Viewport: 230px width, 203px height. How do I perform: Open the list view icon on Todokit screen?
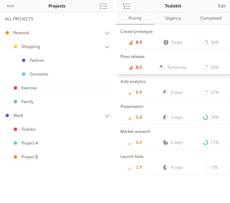[127, 6]
